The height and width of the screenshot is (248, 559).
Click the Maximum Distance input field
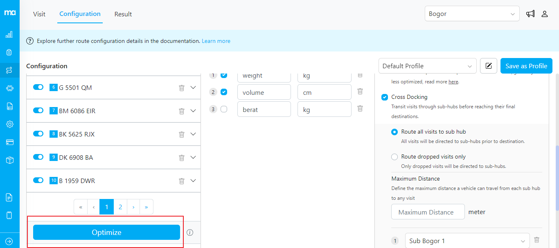pos(428,212)
